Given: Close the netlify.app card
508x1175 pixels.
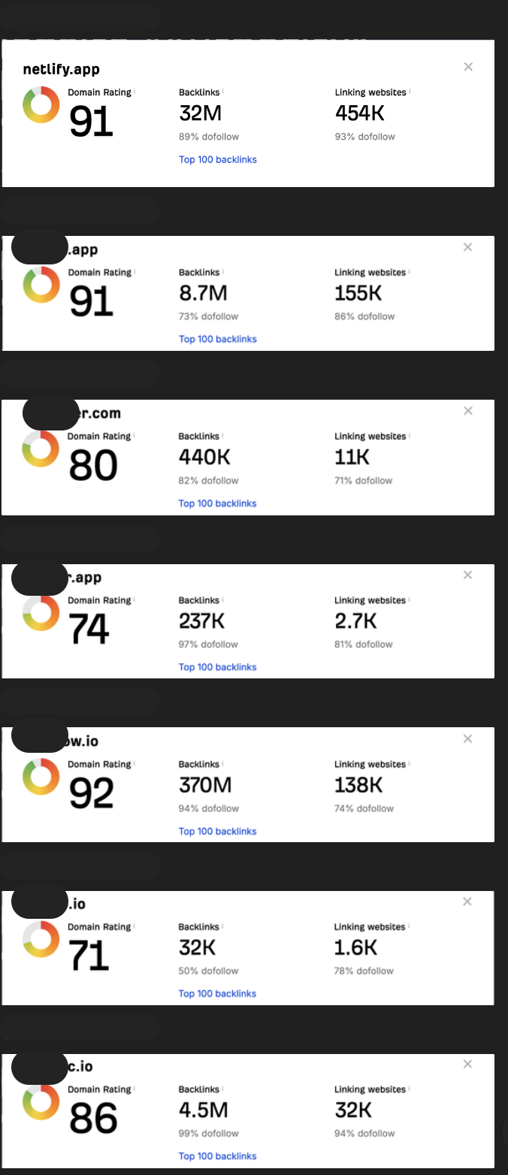Looking at the screenshot, I should 468,67.
